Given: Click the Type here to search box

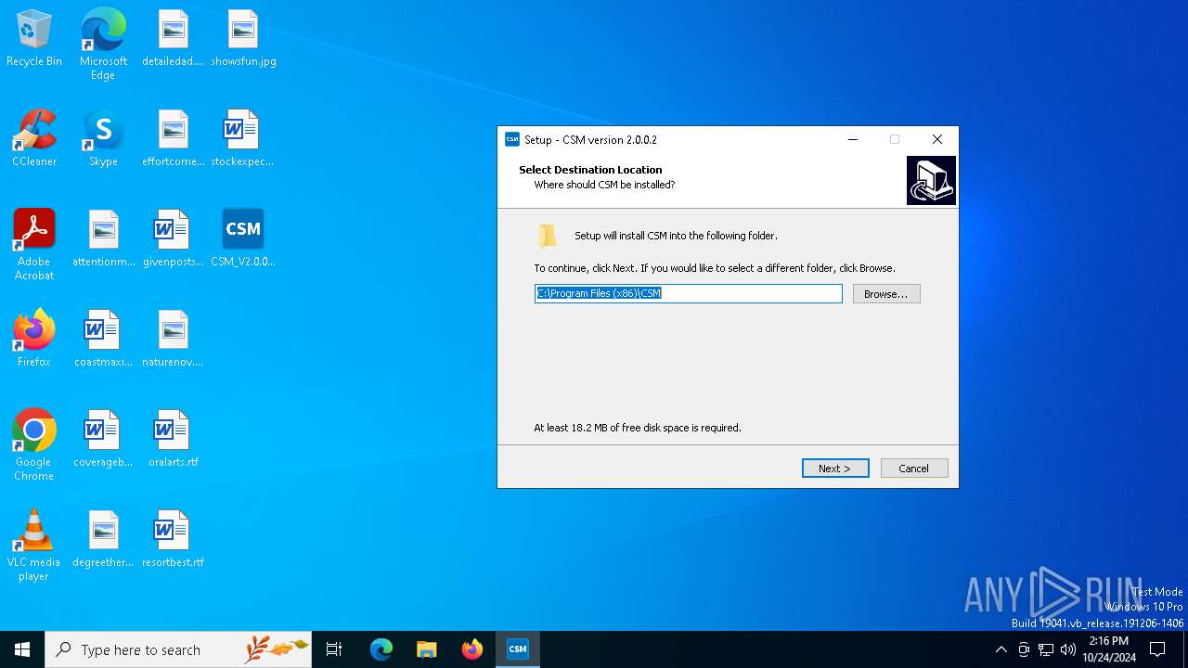Looking at the screenshot, I should tap(178, 649).
